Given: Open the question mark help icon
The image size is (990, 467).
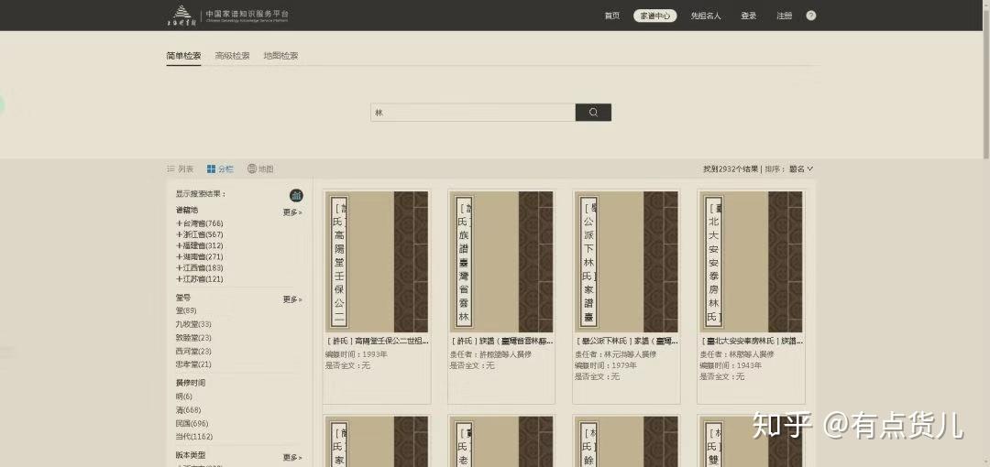Looking at the screenshot, I should click(811, 16).
